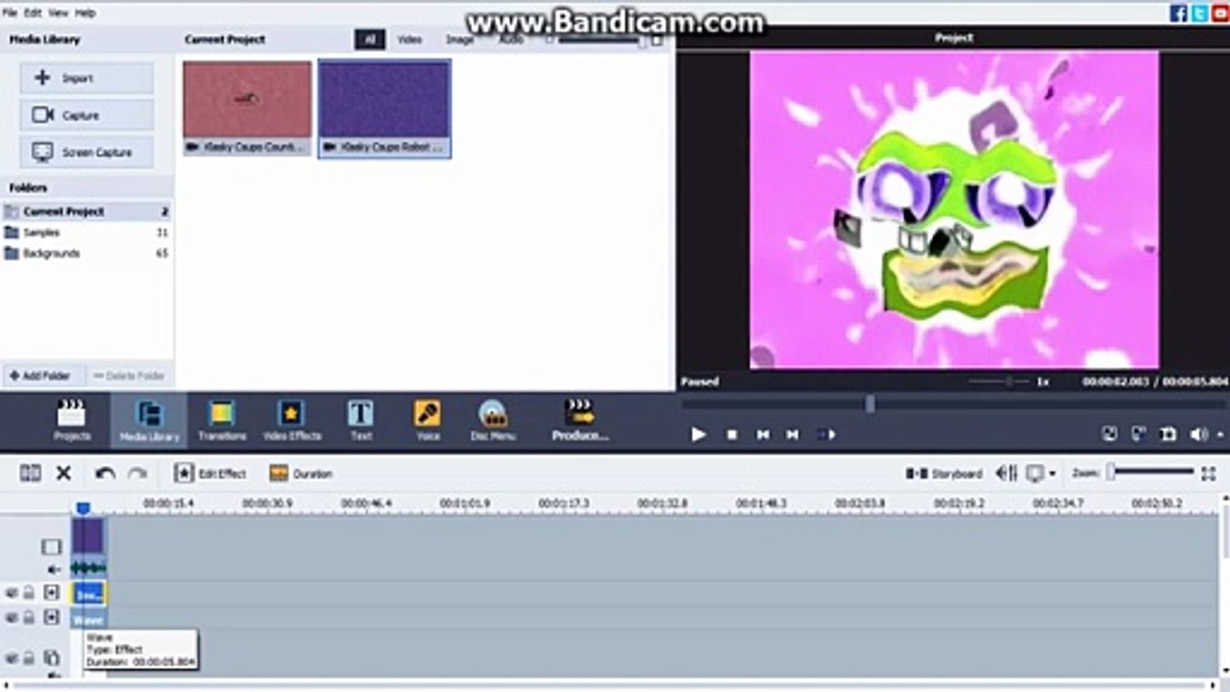Click the Add Folder button
The height and width of the screenshot is (692, 1230).
42,376
